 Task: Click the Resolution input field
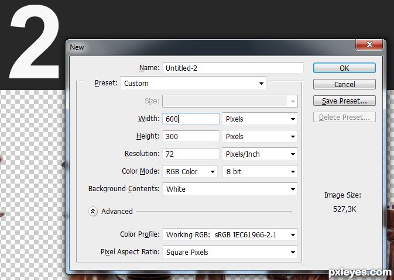pos(191,154)
